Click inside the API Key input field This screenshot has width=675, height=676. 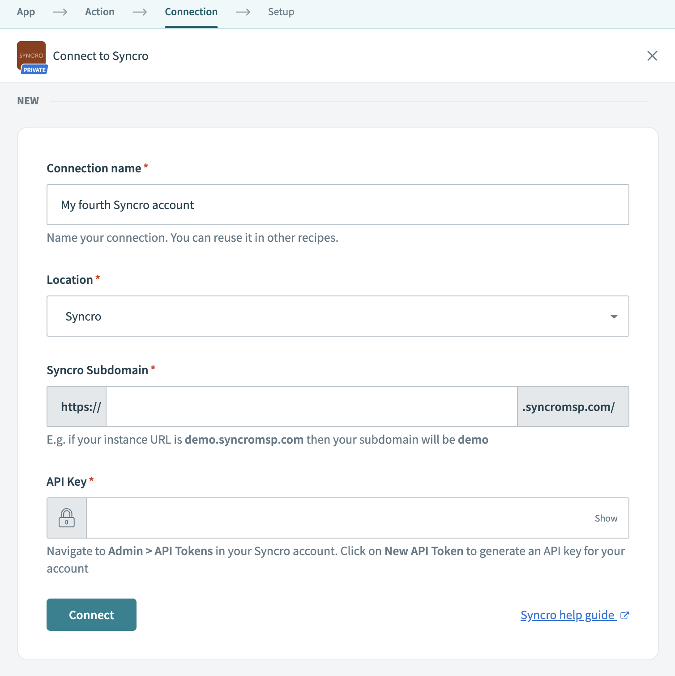pos(336,518)
